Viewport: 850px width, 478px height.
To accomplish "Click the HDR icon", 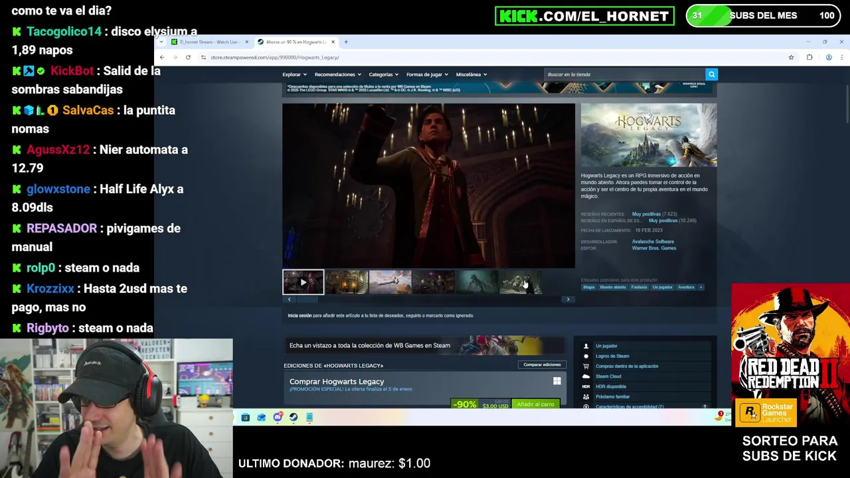I will coord(586,386).
